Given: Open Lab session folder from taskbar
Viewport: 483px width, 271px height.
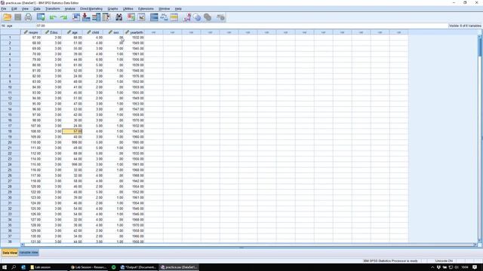Looking at the screenshot, I should point(48,267).
